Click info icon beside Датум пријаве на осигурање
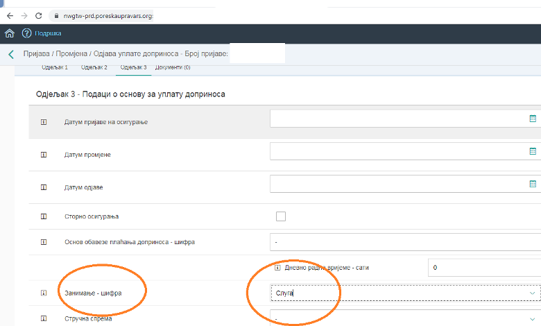Image resolution: width=541 pixels, height=326 pixels. (x=43, y=122)
